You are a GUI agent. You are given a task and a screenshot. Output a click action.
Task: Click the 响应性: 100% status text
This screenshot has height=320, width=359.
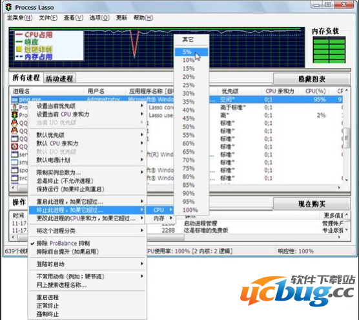(x=296, y=251)
